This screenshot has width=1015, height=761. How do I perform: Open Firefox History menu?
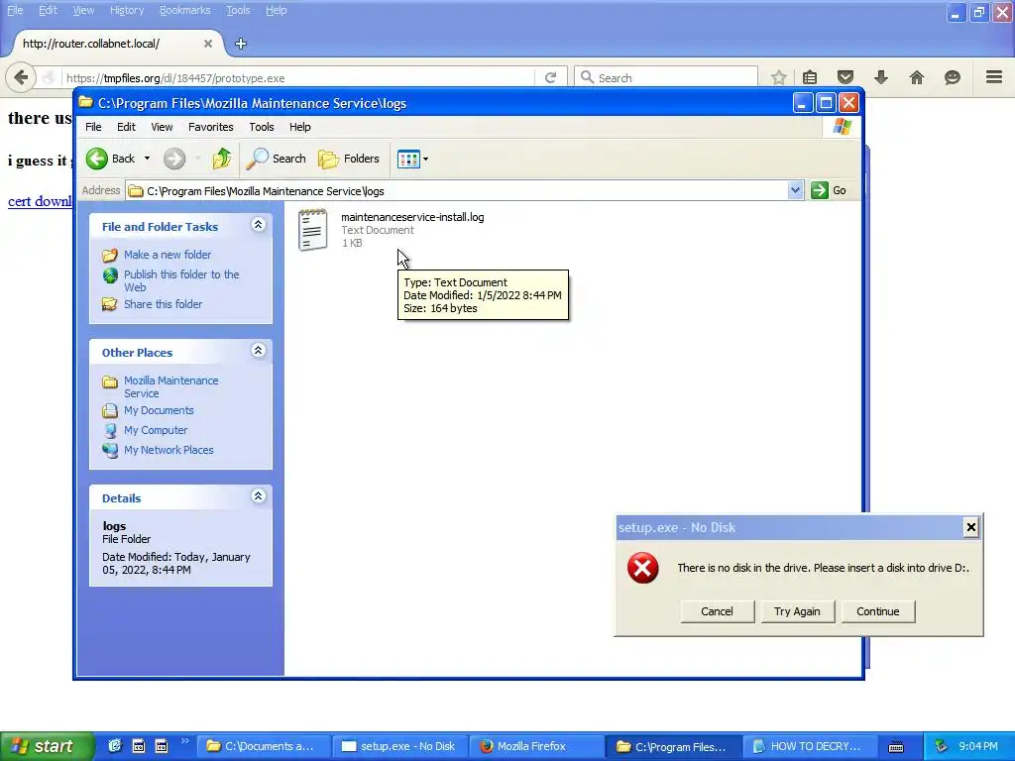pos(126,10)
